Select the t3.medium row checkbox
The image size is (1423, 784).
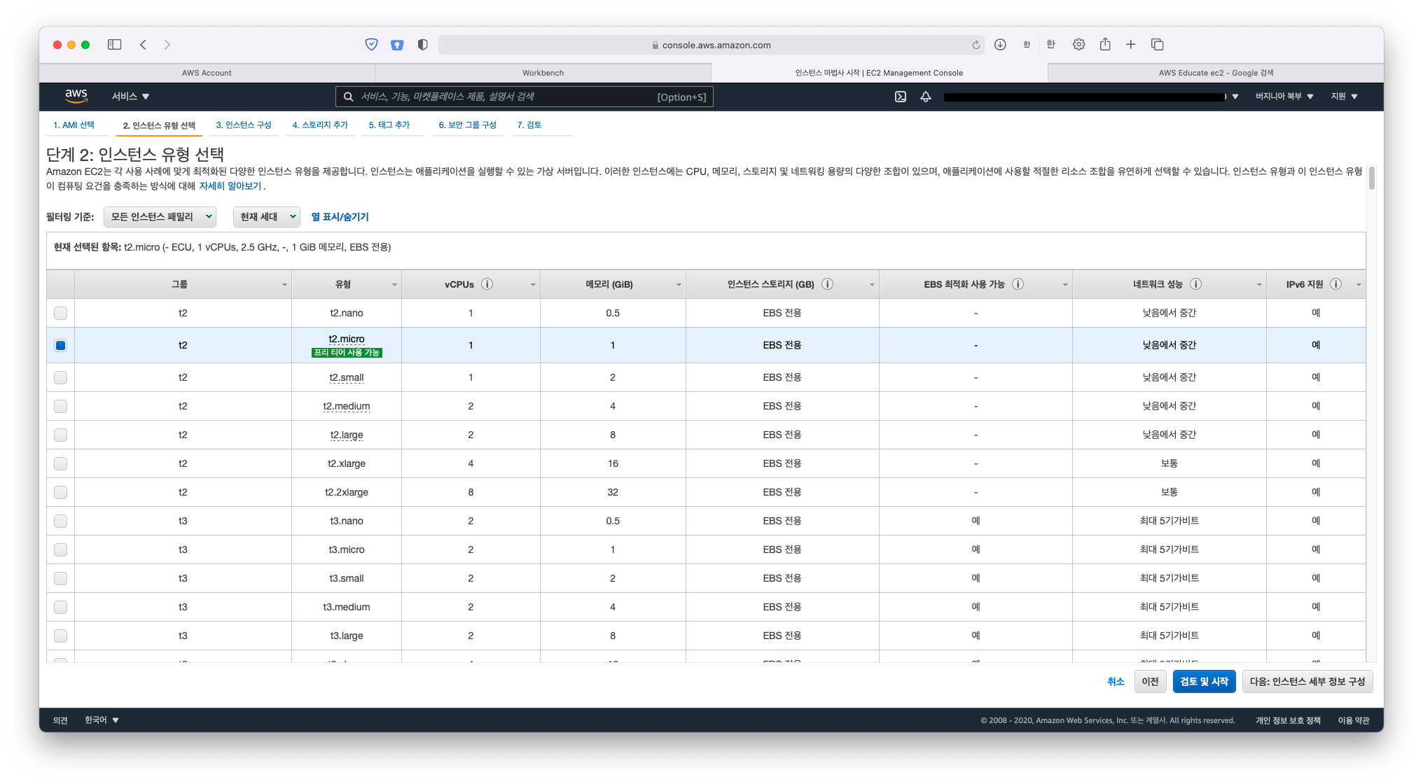click(61, 607)
